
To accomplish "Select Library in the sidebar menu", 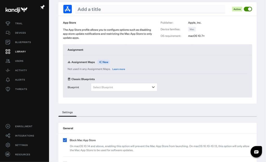I will point(20,51).
